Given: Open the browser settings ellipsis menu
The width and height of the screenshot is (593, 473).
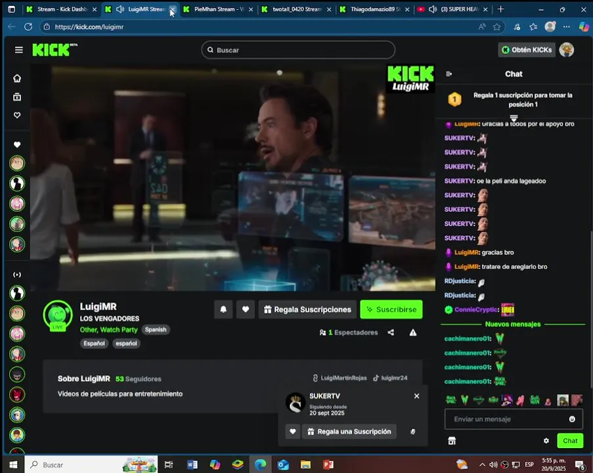Looking at the screenshot, I should click(x=567, y=26).
